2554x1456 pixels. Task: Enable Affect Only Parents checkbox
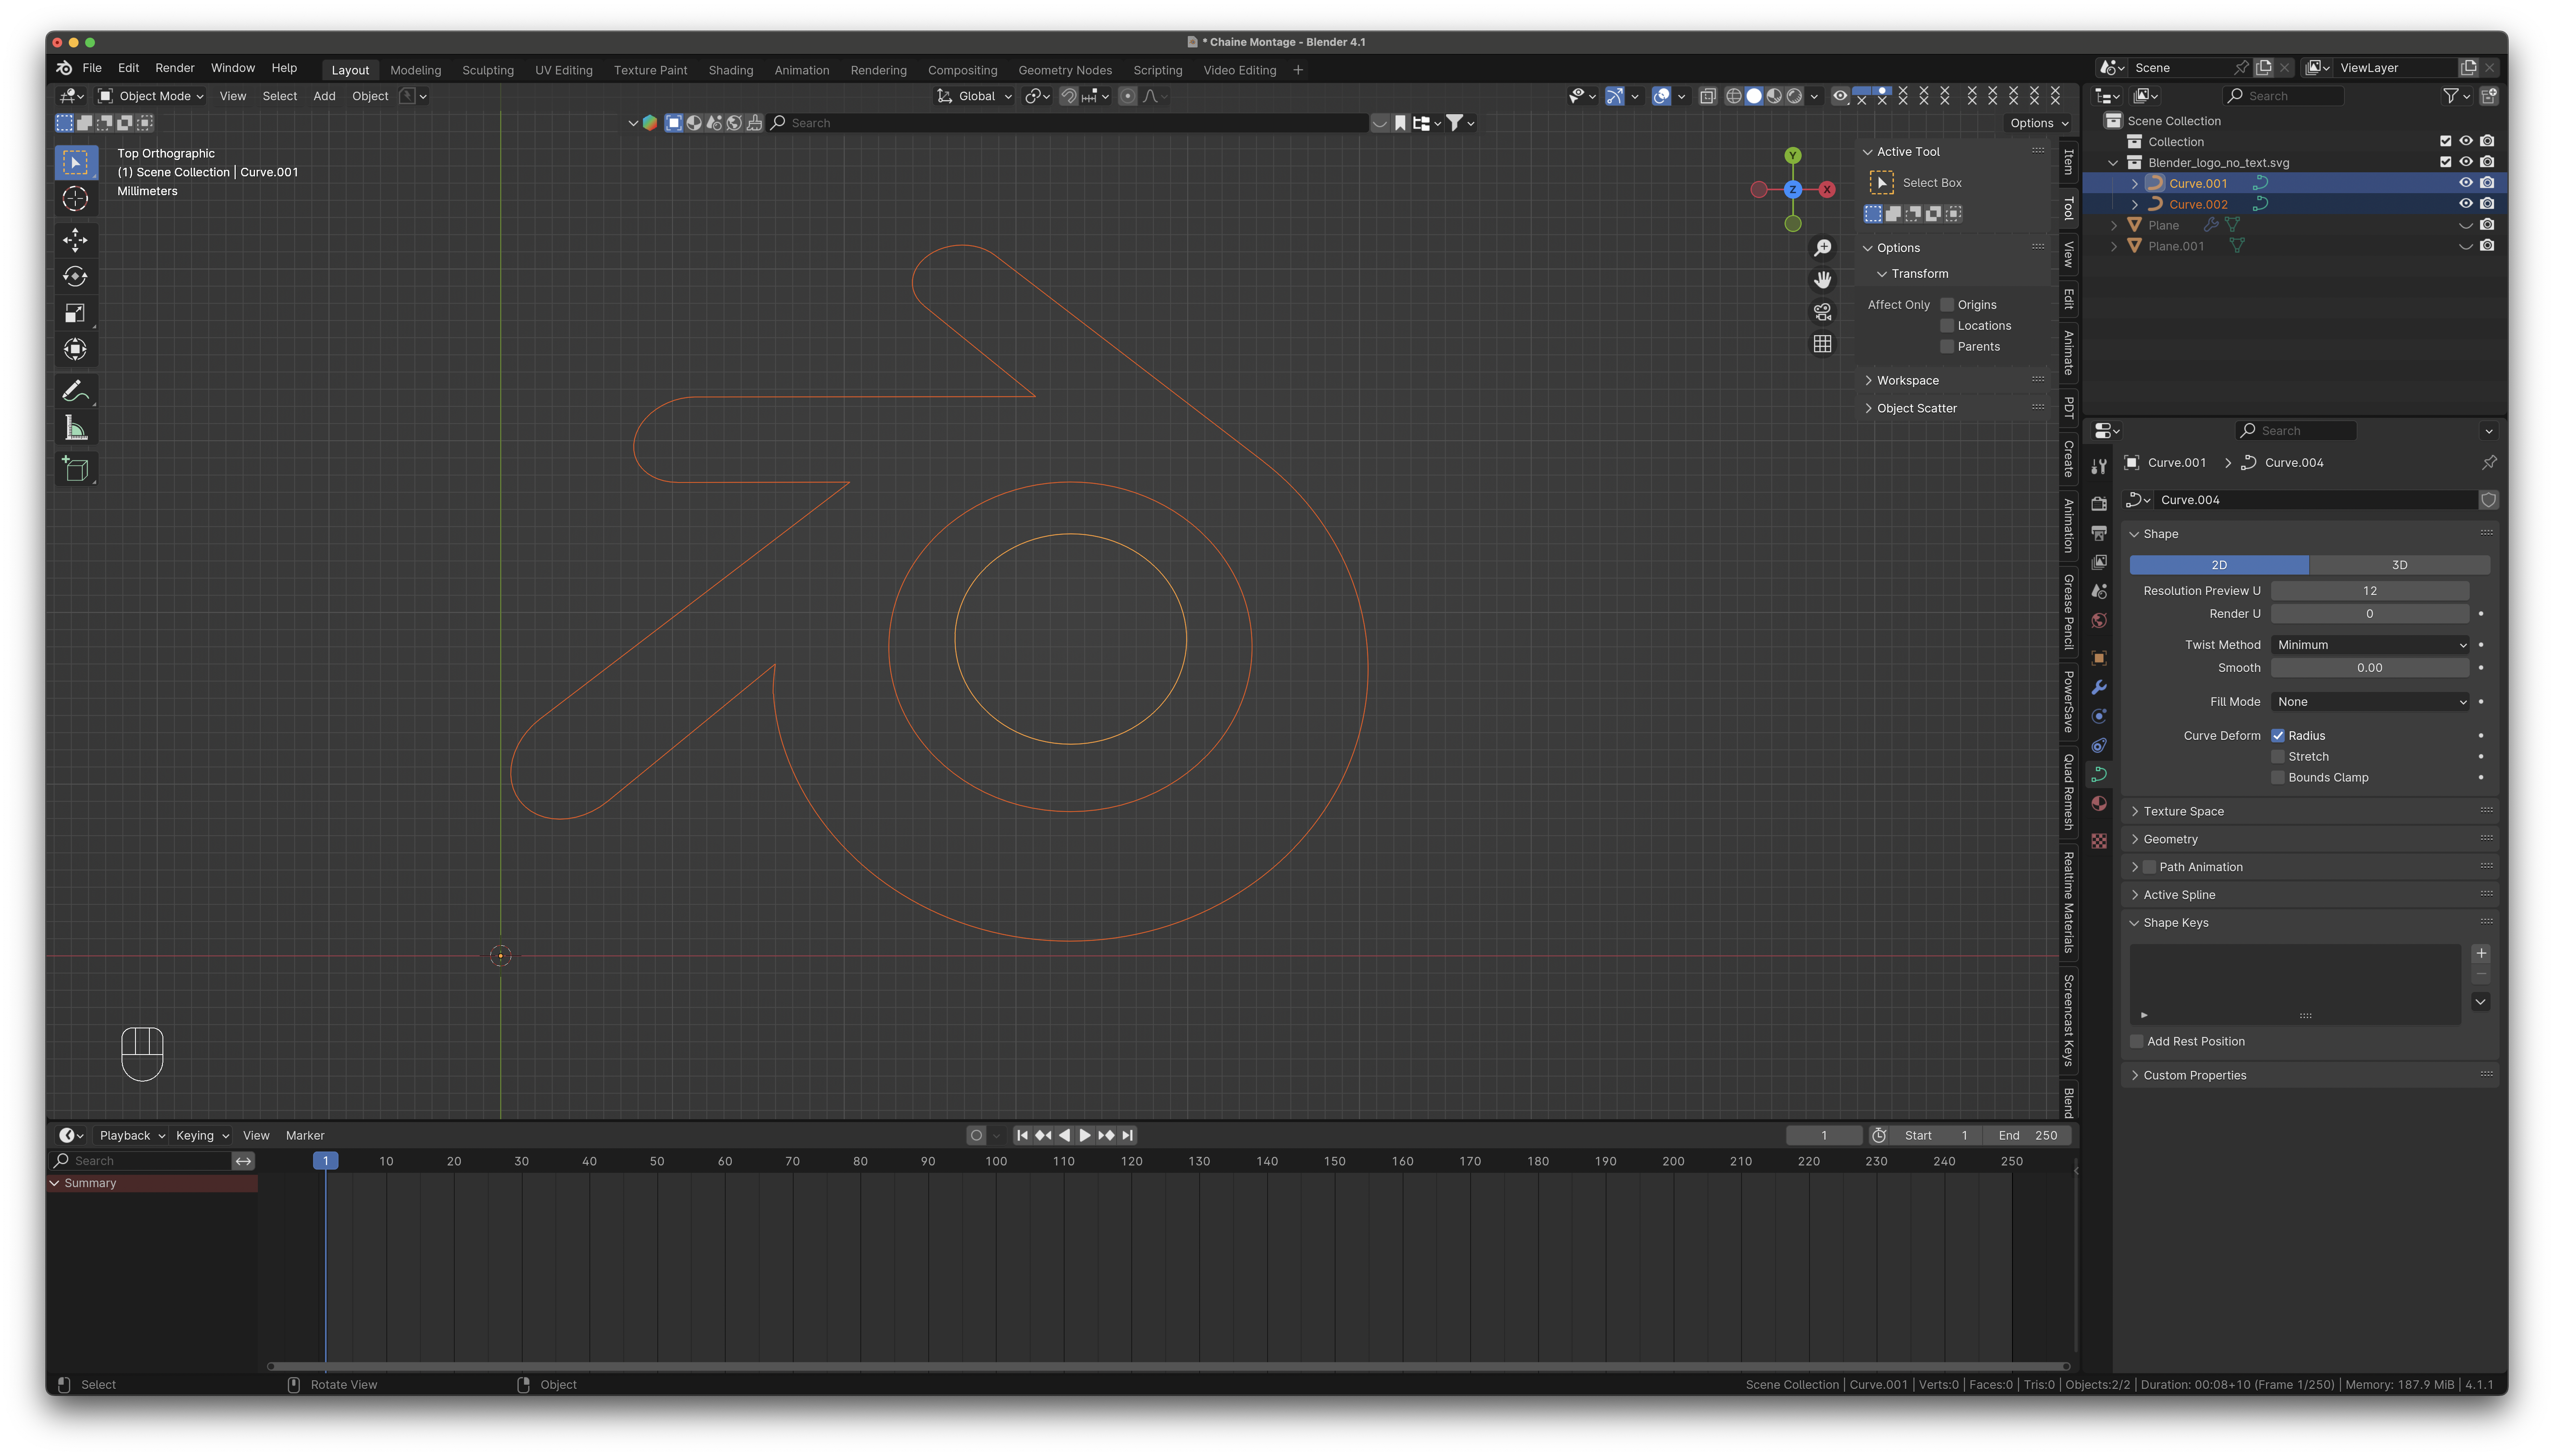click(x=1946, y=347)
